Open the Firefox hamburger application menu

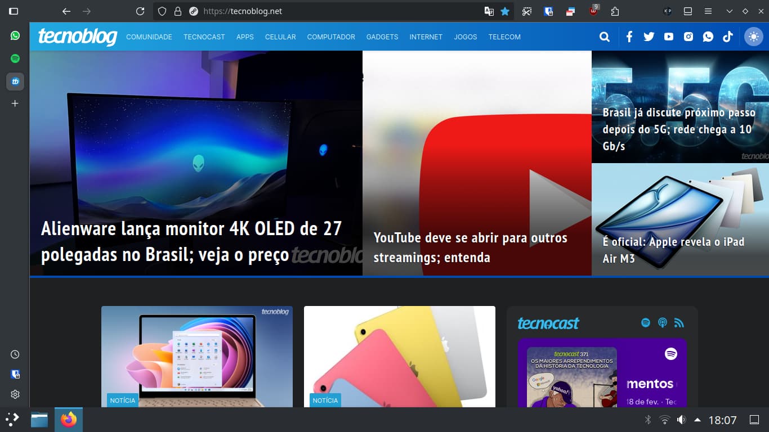click(x=708, y=11)
